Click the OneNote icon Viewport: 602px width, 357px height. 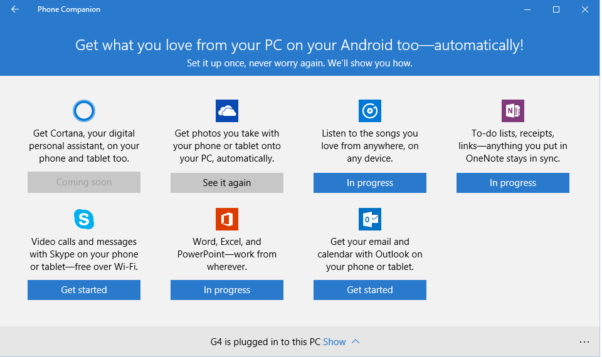pyautogui.click(x=513, y=111)
